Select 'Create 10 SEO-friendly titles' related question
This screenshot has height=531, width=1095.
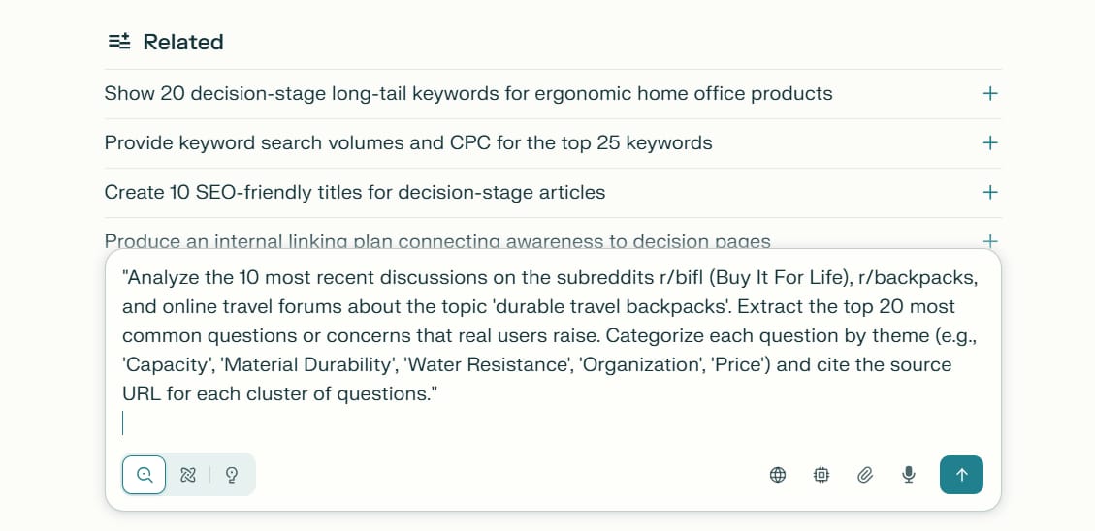click(354, 193)
